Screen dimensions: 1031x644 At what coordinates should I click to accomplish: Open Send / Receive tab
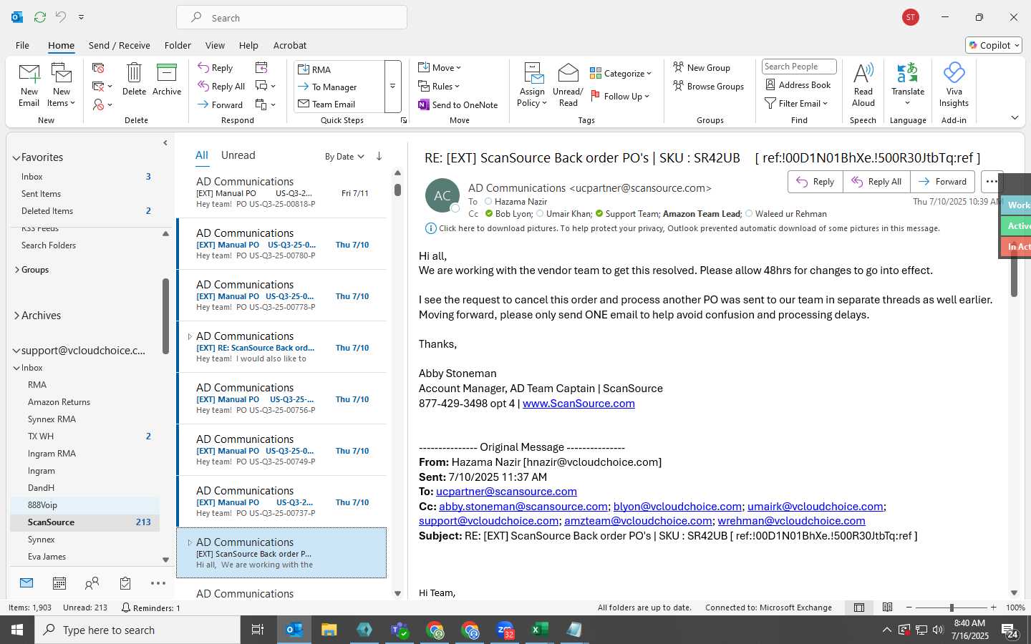tap(119, 45)
